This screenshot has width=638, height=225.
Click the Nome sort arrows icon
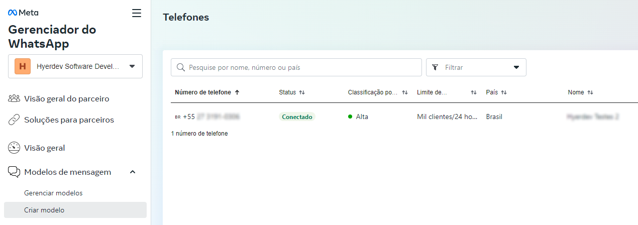click(x=590, y=92)
